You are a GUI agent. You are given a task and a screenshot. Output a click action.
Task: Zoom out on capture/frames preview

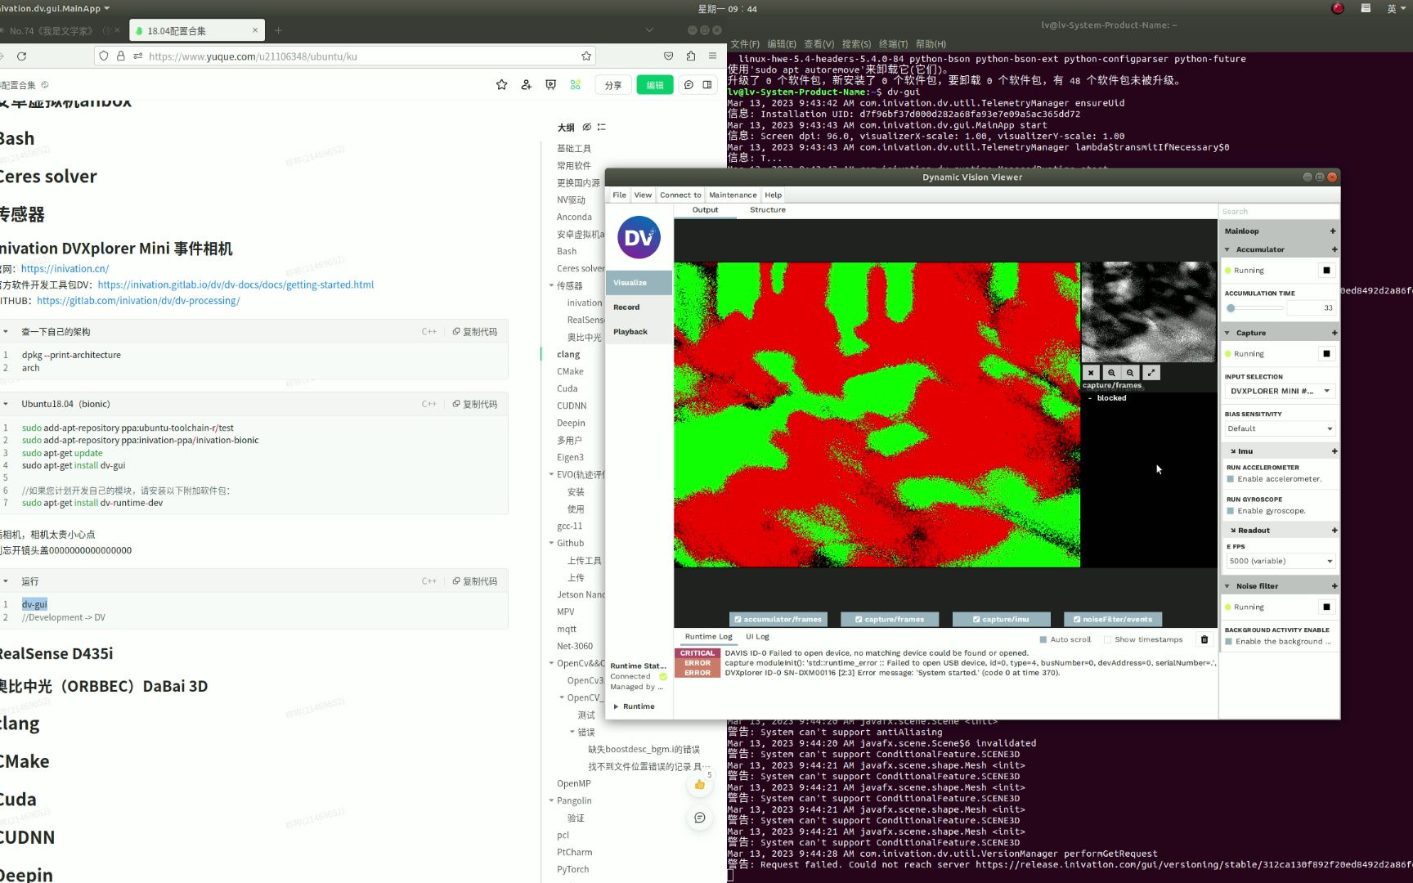(x=1130, y=373)
